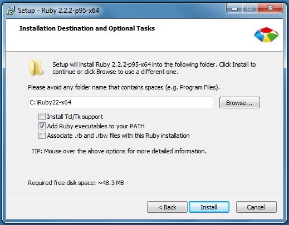Click the greyed-out maximize button
Screen dimensions: 289x225
pos(249,8)
